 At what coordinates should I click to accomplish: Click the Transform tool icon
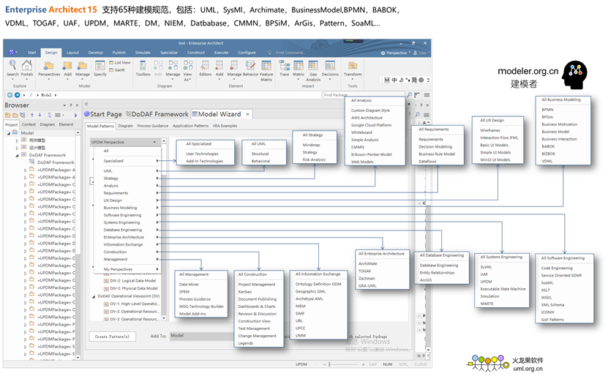pyautogui.click(x=353, y=68)
